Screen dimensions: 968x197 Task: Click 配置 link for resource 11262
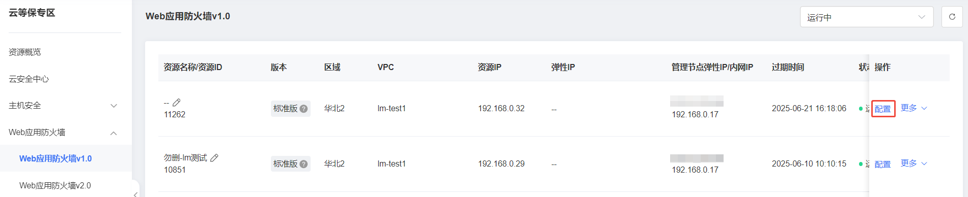point(882,109)
